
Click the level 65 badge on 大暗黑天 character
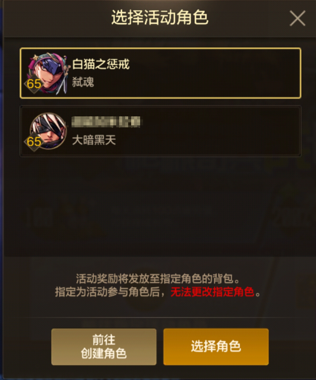click(34, 142)
